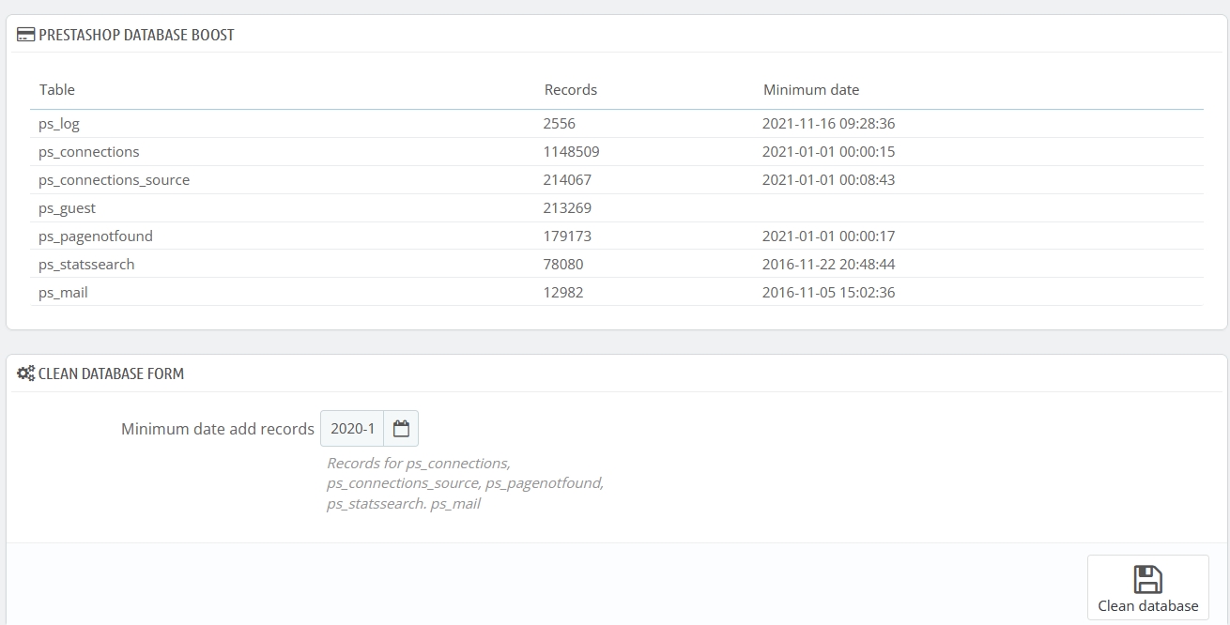Image resolution: width=1230 pixels, height=625 pixels.
Task: Click the CLEAN DATABASE FORM heading
Action: coord(112,373)
